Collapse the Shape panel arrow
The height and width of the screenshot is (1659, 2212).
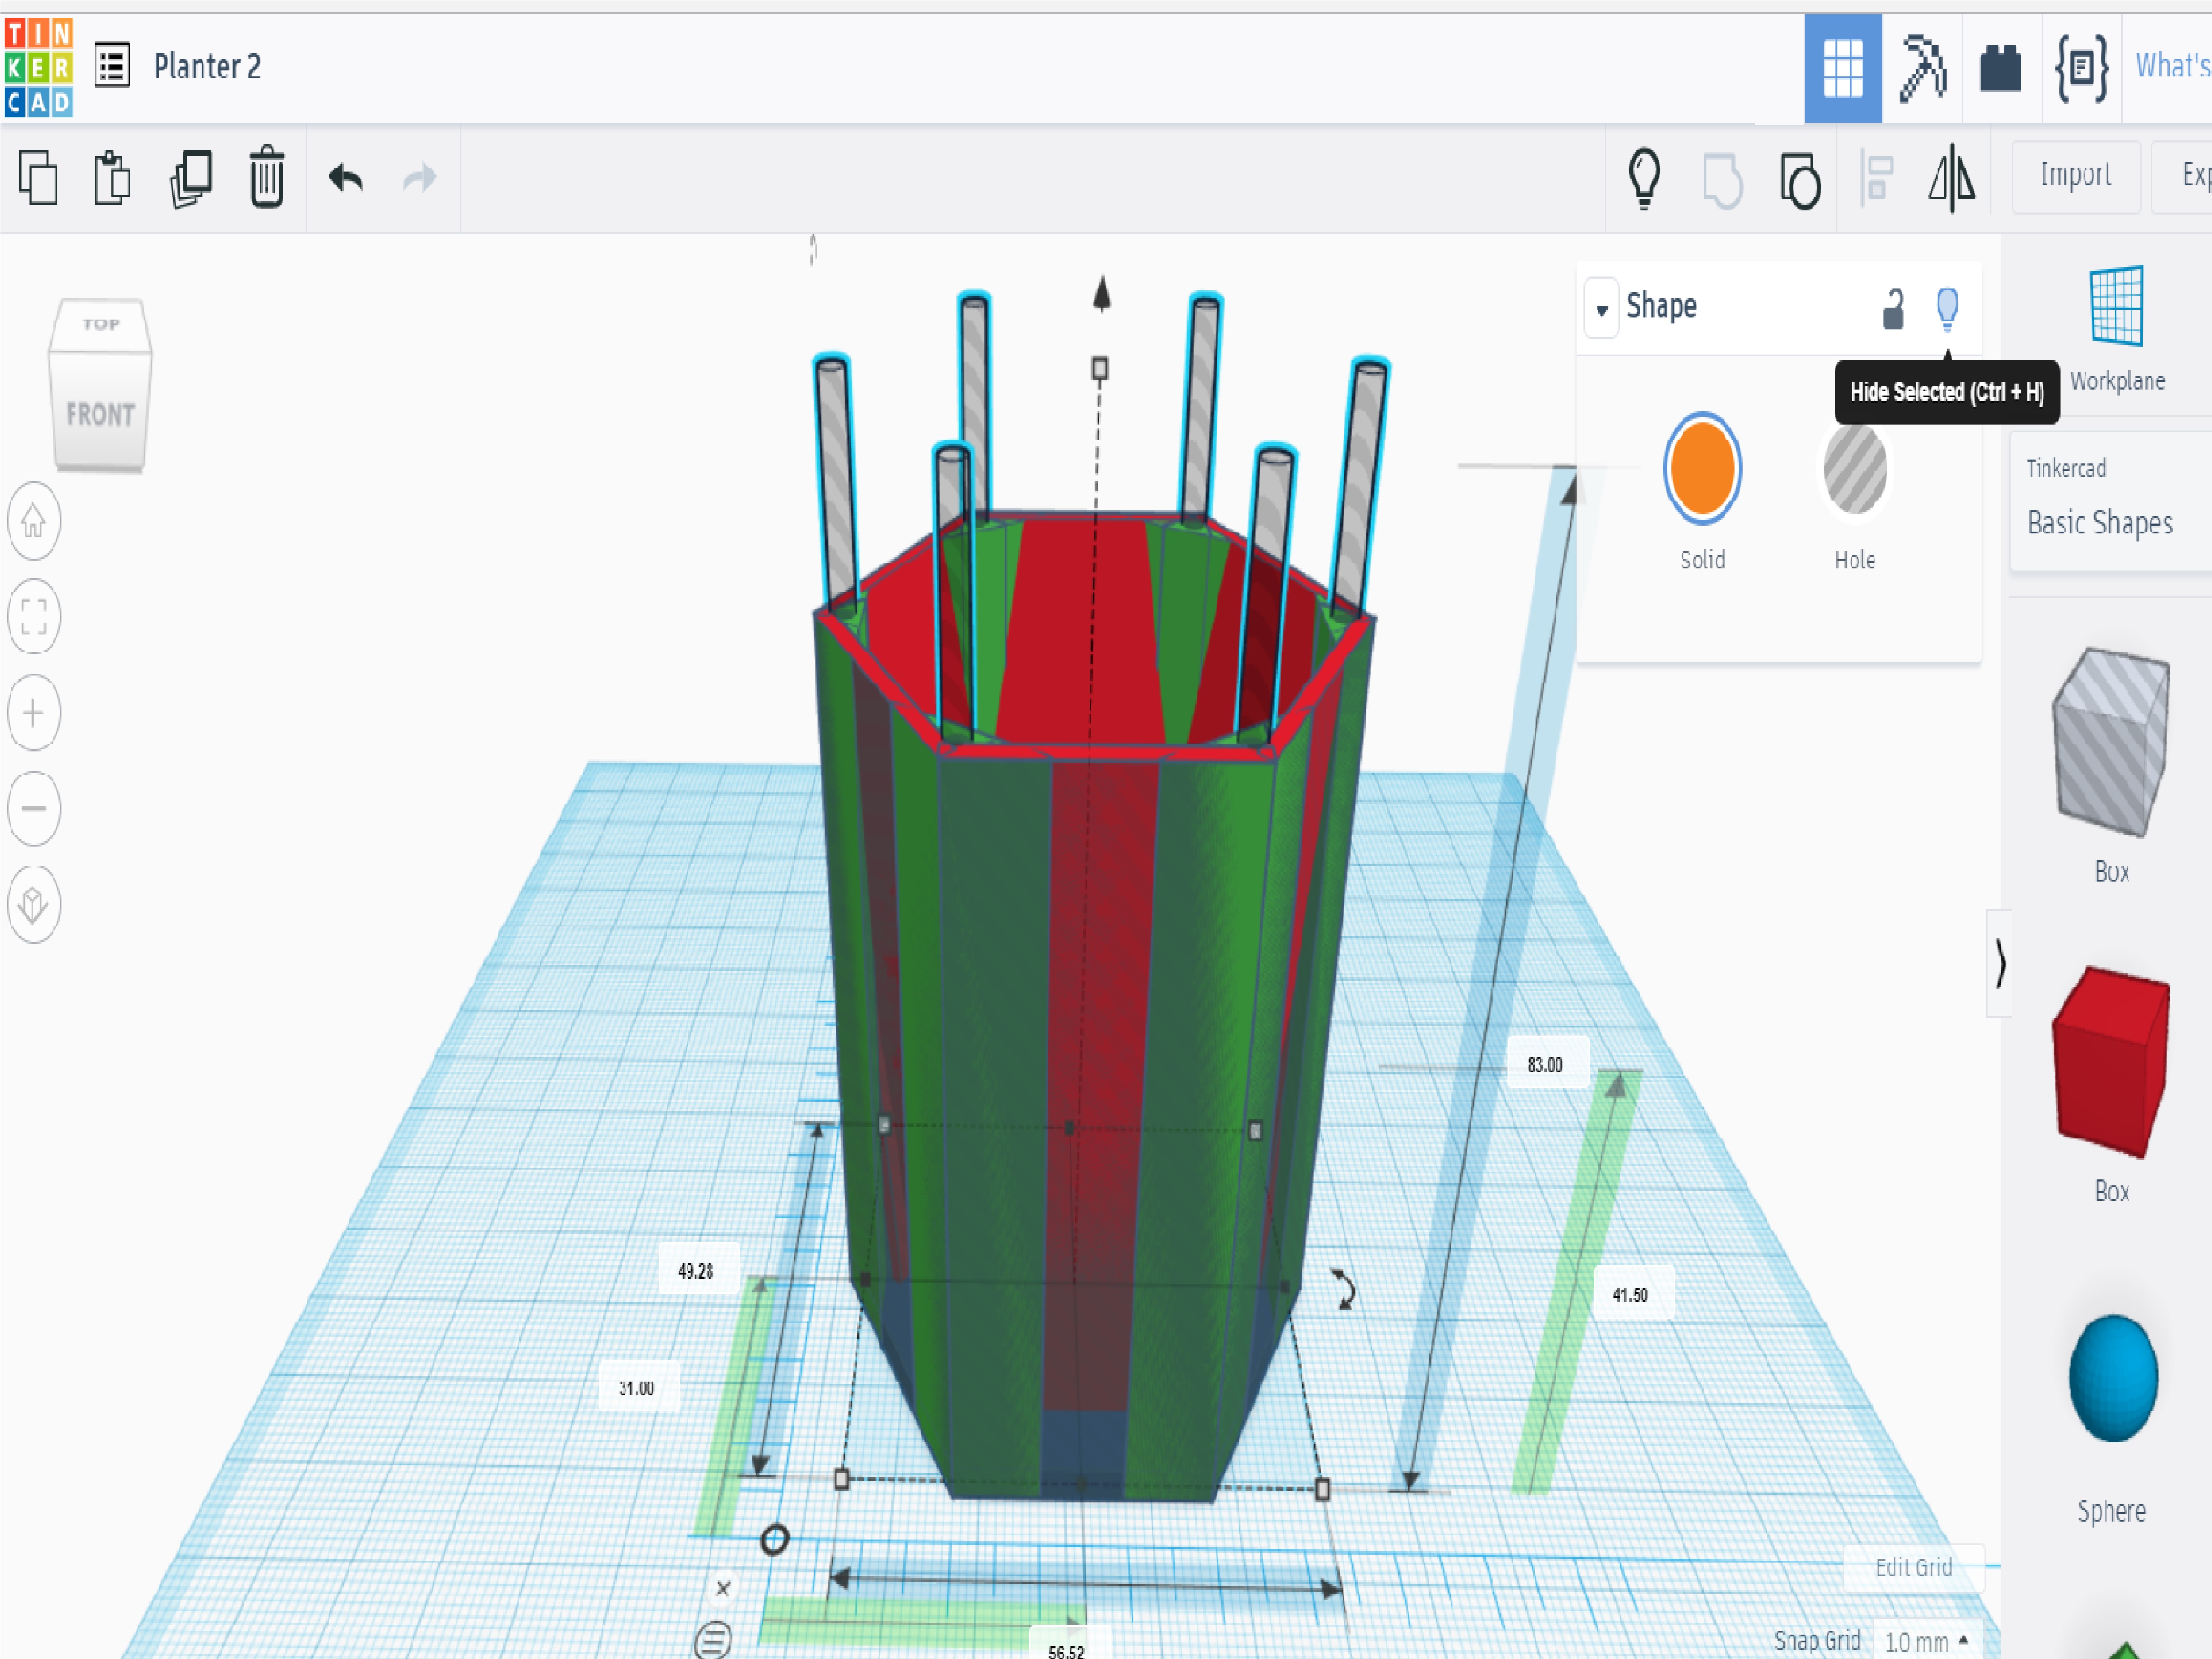(x=1602, y=309)
